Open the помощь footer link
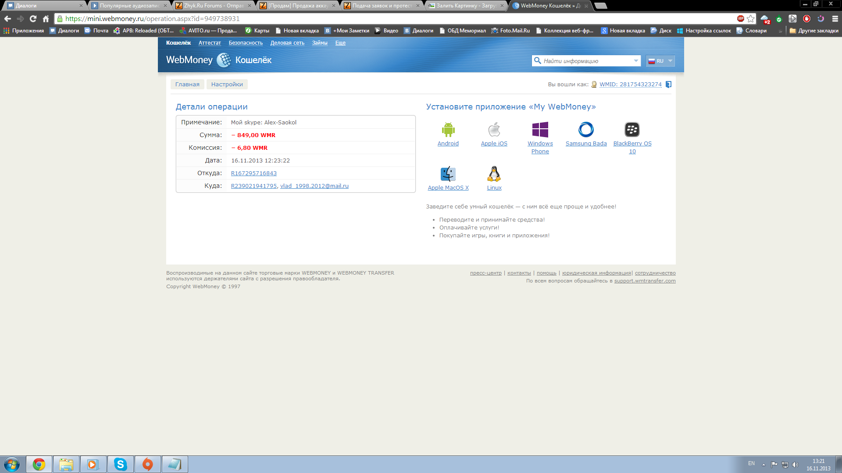This screenshot has height=473, width=842. (x=546, y=273)
